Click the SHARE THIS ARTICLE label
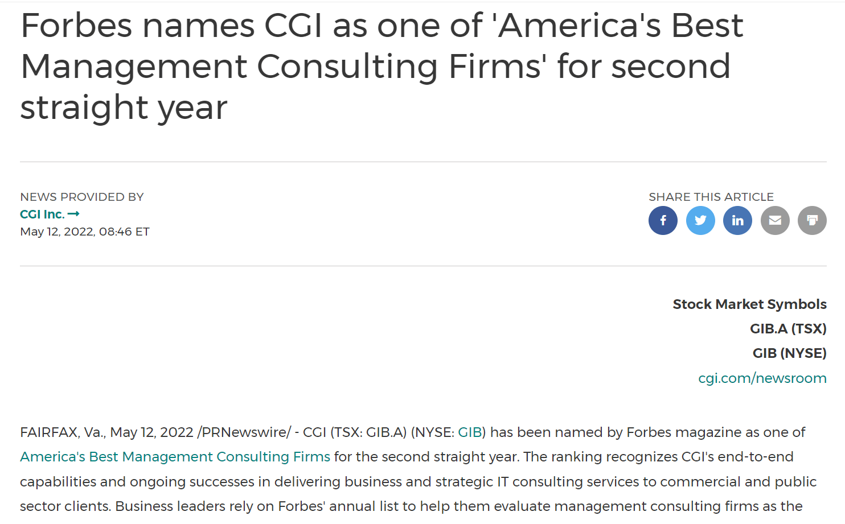This screenshot has width=845, height=524. [x=711, y=197]
